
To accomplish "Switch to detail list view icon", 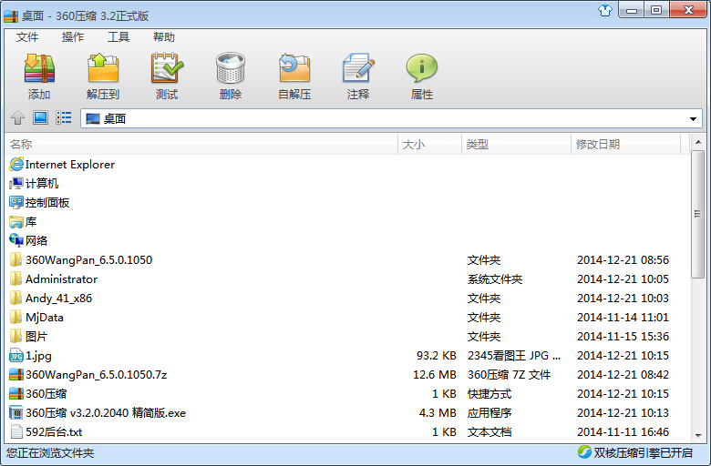I will 64,117.
